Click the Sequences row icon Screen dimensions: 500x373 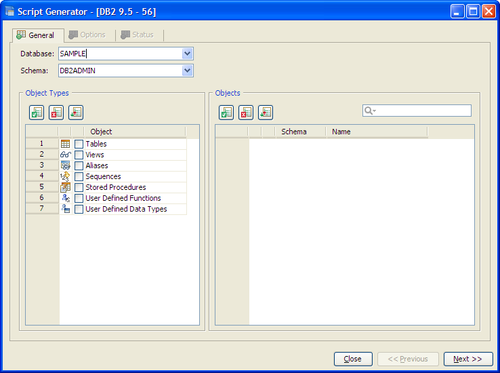tap(65, 176)
